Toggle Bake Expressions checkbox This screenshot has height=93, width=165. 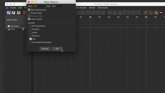29,10
